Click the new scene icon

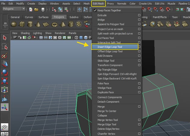click(31, 9)
